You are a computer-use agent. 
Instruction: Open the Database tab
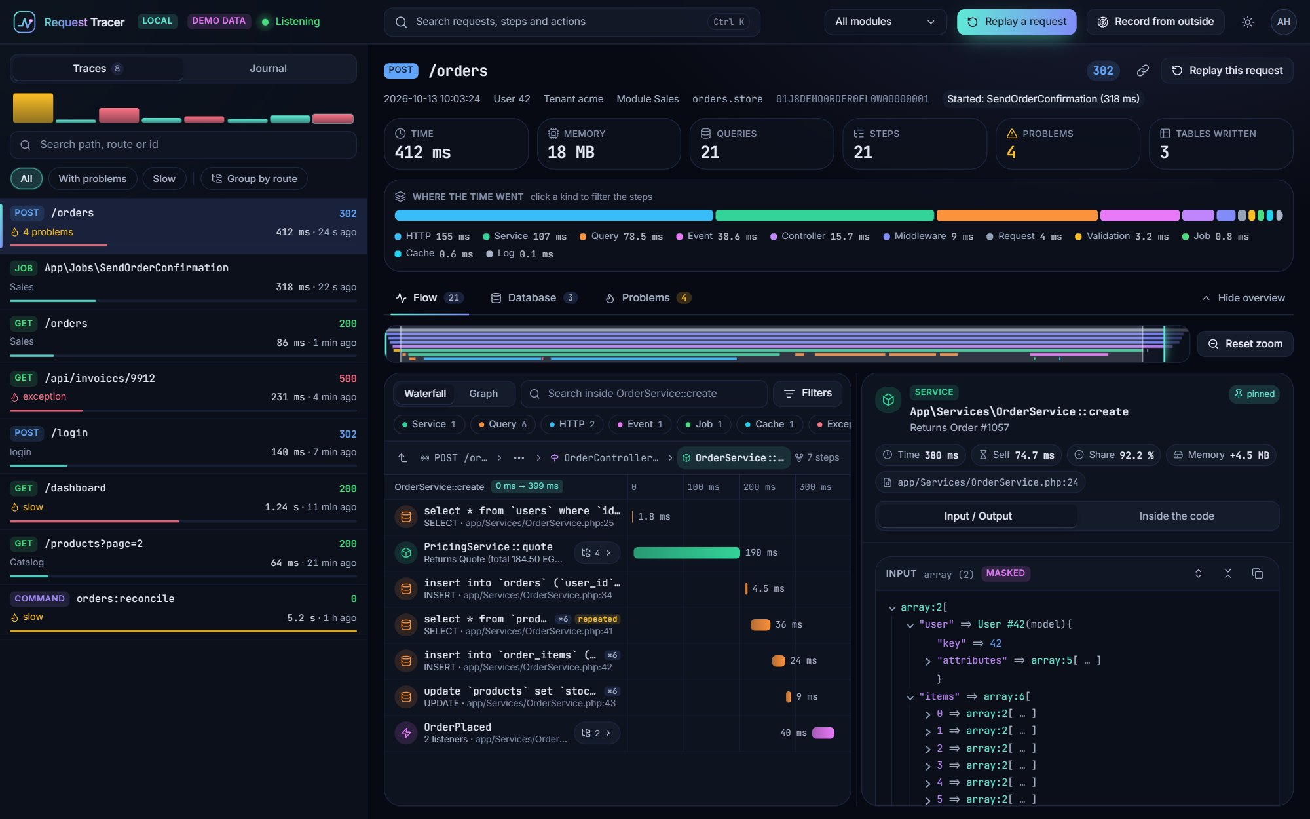tap(533, 298)
